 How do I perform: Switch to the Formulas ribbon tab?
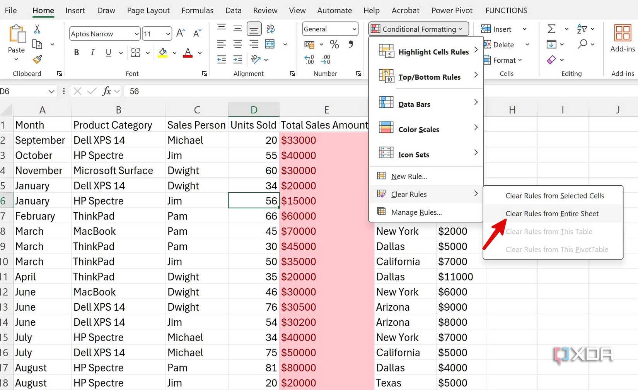coord(197,10)
